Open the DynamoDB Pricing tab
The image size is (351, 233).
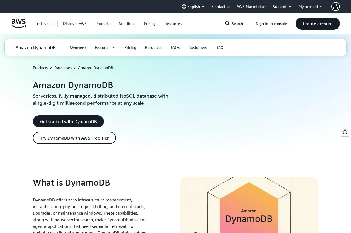point(130,47)
